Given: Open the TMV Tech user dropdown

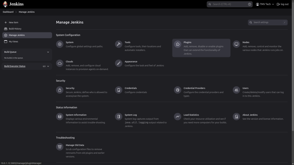Looking at the screenshot, I should coord(265,4).
